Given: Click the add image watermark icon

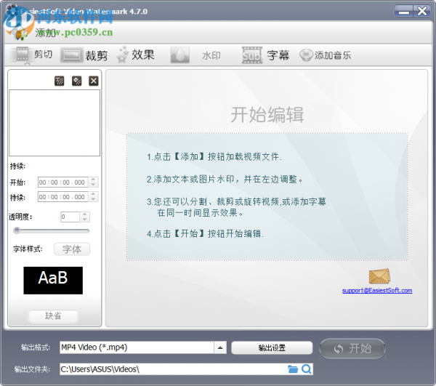Looking at the screenshot, I should point(77,81).
